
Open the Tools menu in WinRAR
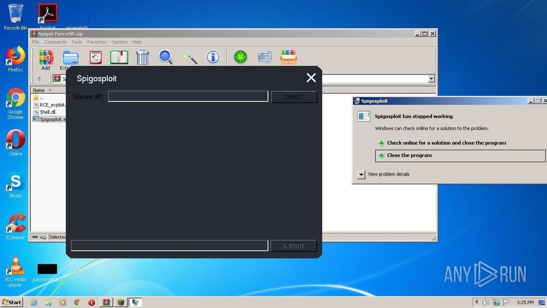pyautogui.click(x=77, y=42)
